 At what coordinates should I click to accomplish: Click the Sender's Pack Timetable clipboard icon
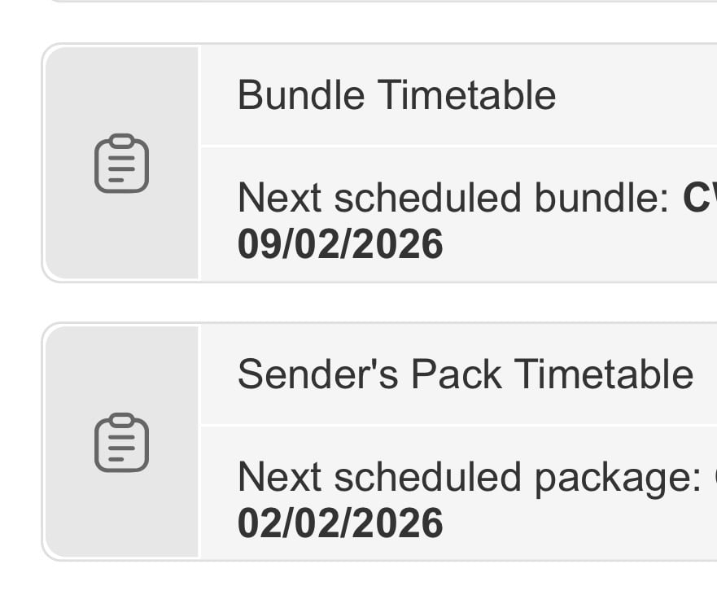point(121,443)
